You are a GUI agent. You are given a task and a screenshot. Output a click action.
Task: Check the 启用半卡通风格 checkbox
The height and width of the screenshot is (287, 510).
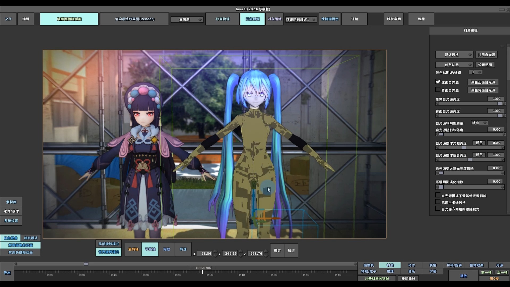tap(438, 202)
